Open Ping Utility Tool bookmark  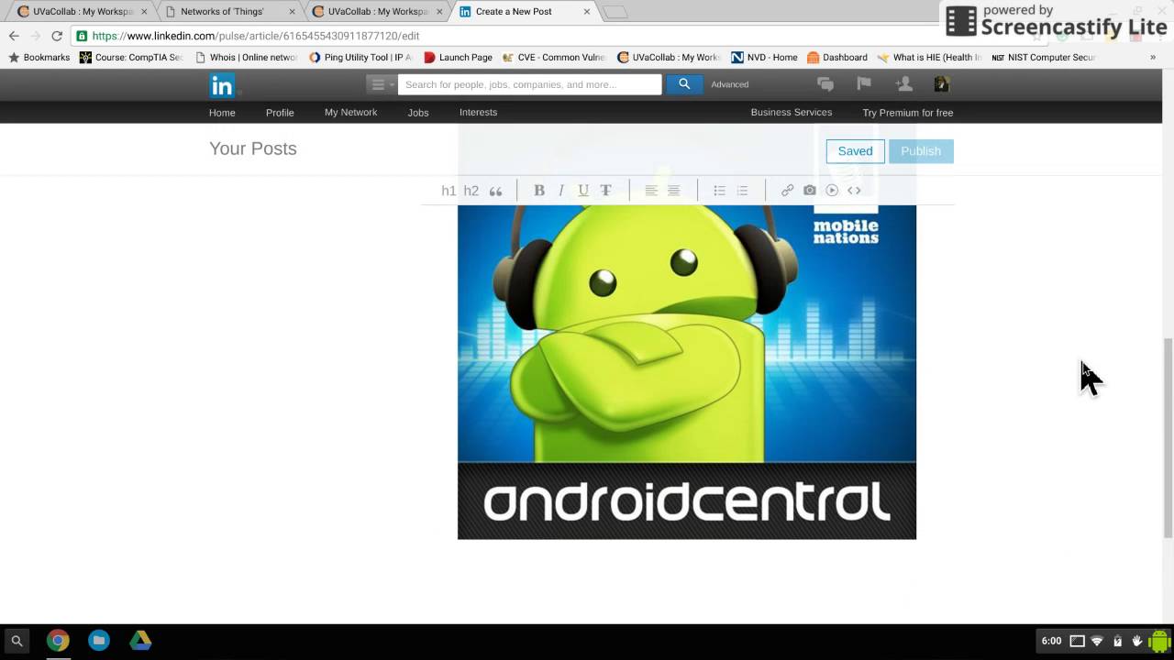pyautogui.click(x=360, y=57)
